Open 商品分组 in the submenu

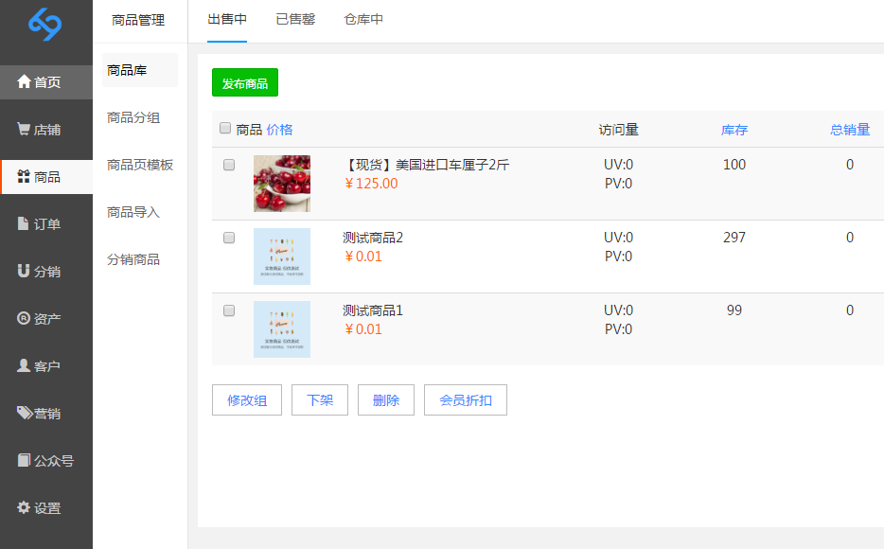(133, 117)
